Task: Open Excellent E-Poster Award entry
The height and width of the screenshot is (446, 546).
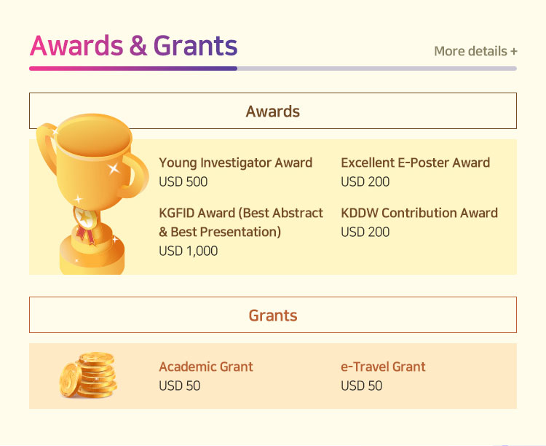Action: [x=415, y=163]
